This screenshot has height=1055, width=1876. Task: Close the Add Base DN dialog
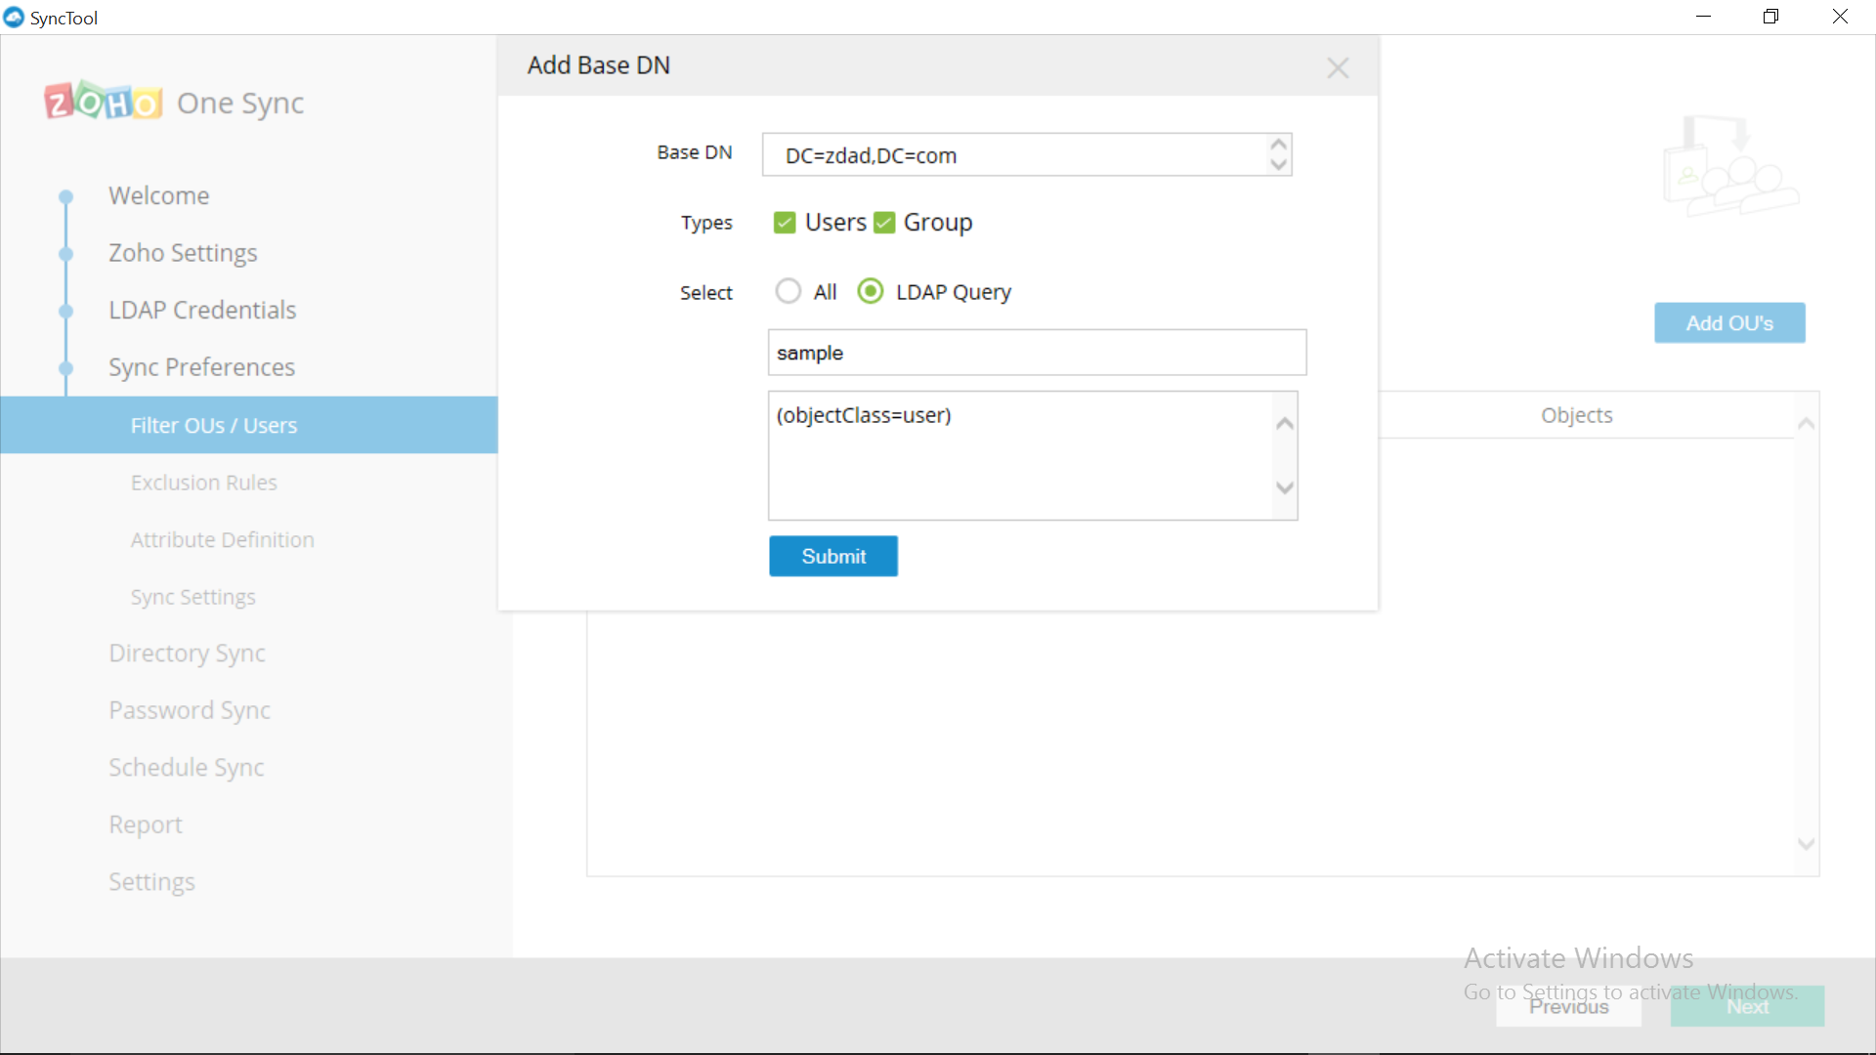[x=1338, y=67]
